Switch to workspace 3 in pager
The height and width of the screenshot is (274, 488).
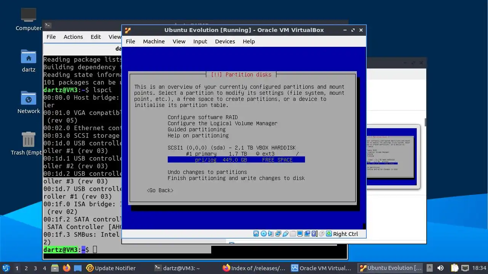click(35, 268)
